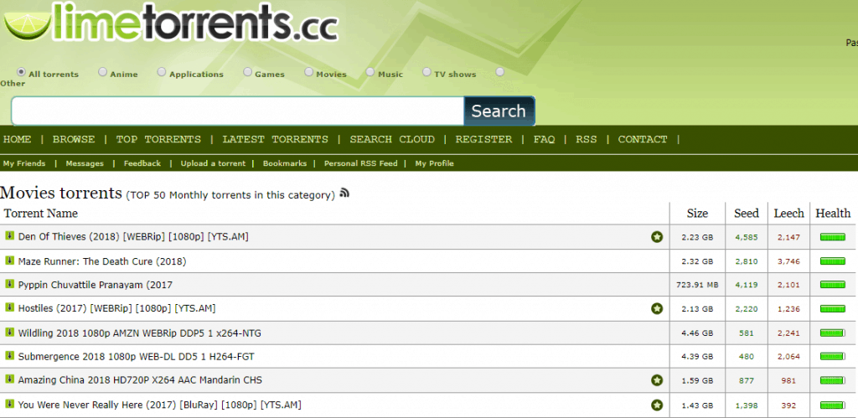Click download arrow icon for Amazing China
The image size is (858, 418).
tap(9, 379)
